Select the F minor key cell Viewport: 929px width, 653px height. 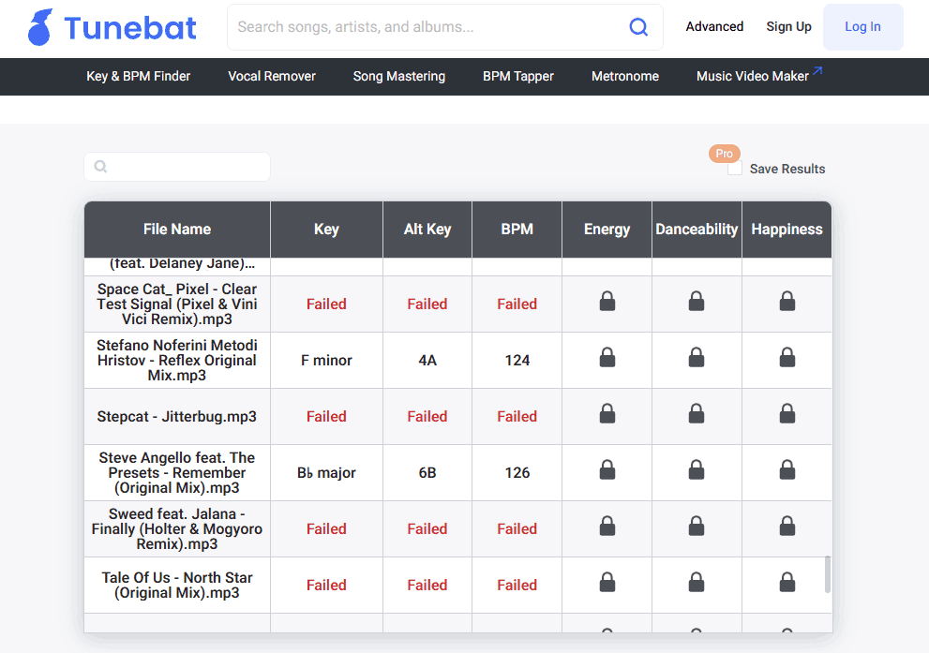pos(326,360)
